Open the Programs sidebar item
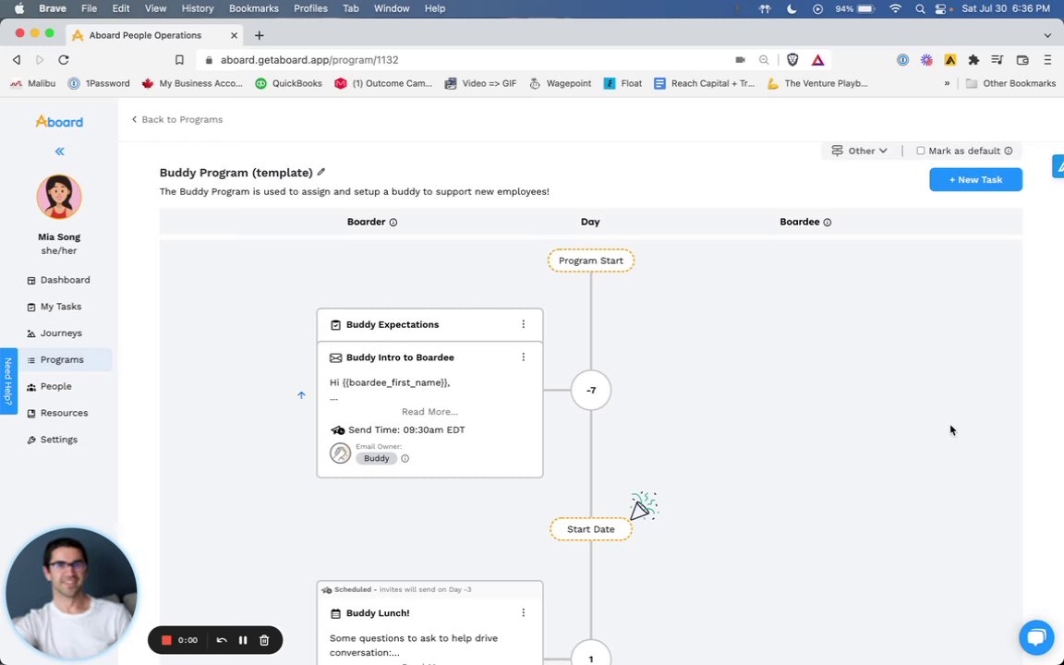1064x665 pixels. coord(62,359)
